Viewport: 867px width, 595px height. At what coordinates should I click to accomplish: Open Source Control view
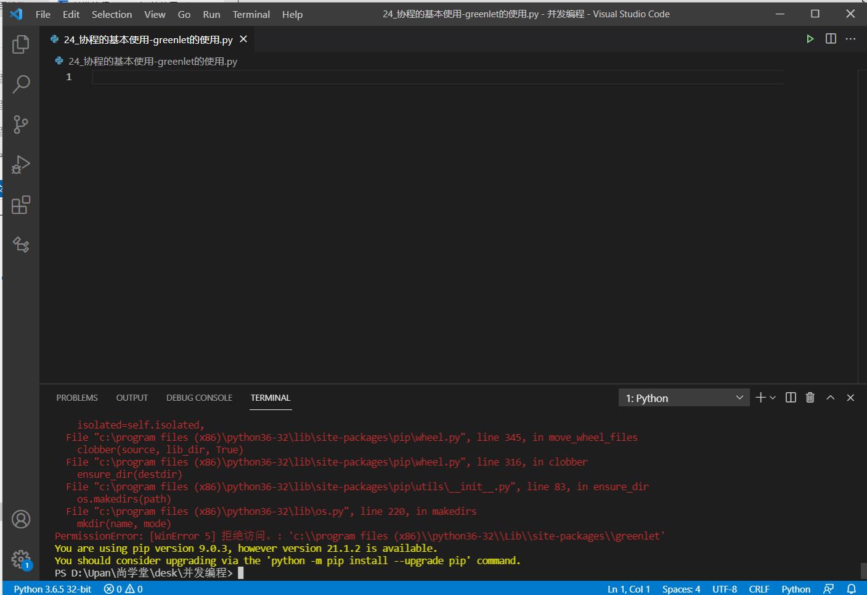coord(21,125)
